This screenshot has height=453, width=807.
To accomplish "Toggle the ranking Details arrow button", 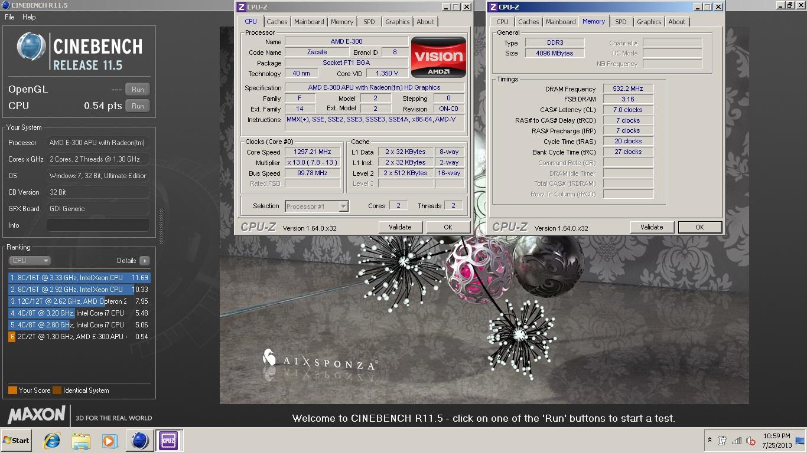I will 144,261.
